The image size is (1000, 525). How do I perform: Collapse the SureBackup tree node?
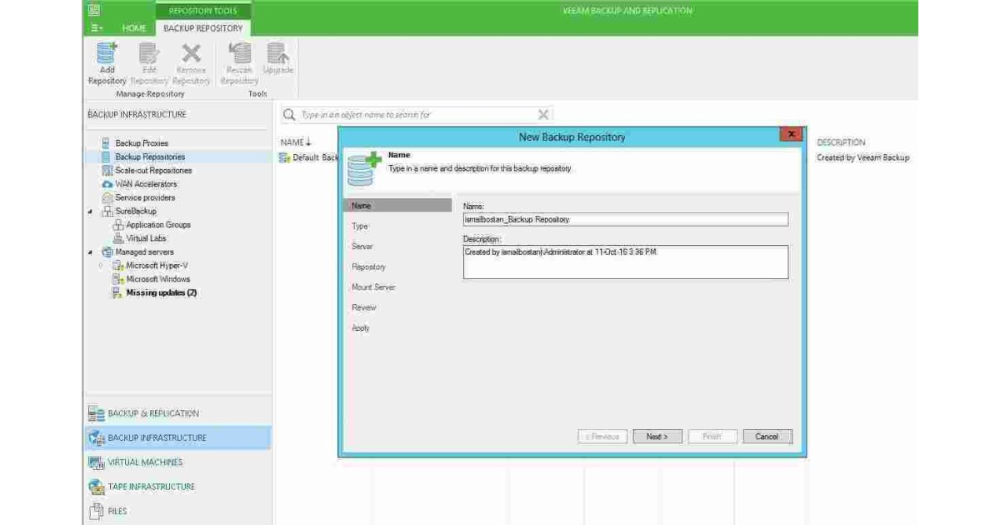pyautogui.click(x=90, y=212)
